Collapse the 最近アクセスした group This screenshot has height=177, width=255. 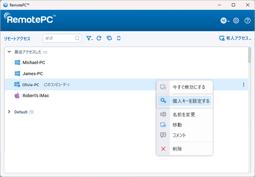[x=9, y=52]
